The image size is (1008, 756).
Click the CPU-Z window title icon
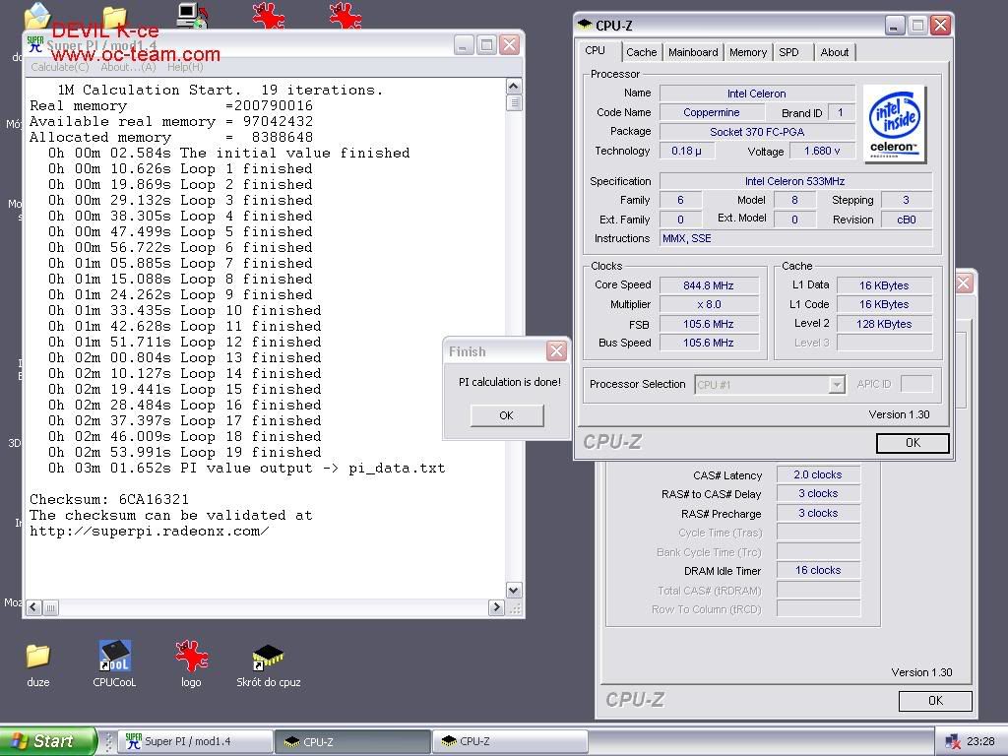pos(585,25)
